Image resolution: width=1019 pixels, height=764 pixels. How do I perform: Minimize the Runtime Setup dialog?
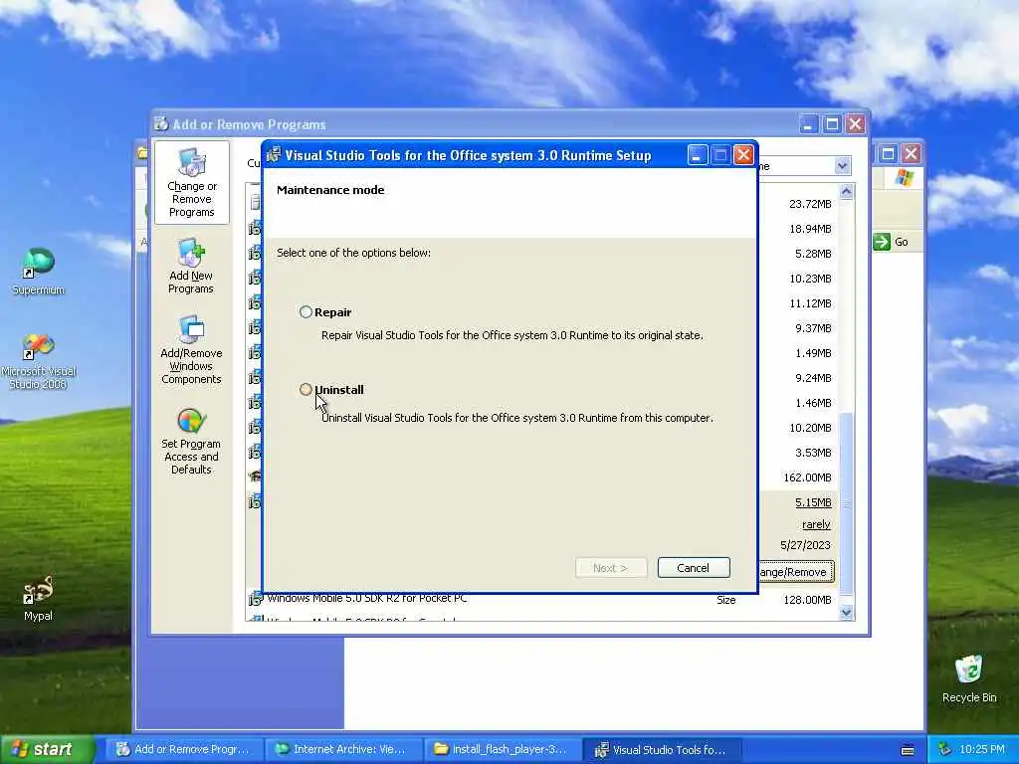pos(697,154)
